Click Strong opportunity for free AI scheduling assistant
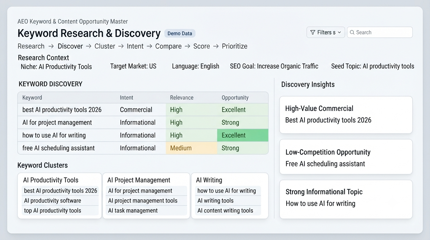 tap(243, 148)
